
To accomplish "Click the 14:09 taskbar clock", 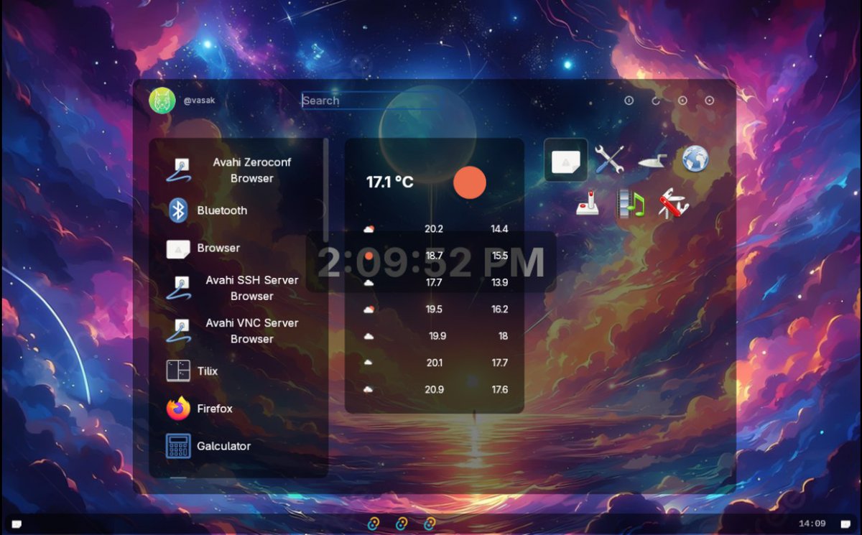I will [x=812, y=524].
